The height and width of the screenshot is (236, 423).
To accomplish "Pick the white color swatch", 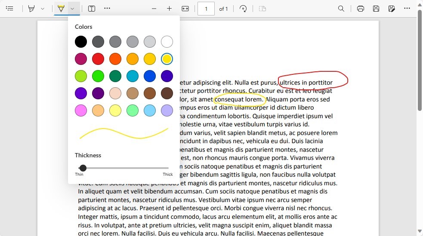I will point(167,42).
